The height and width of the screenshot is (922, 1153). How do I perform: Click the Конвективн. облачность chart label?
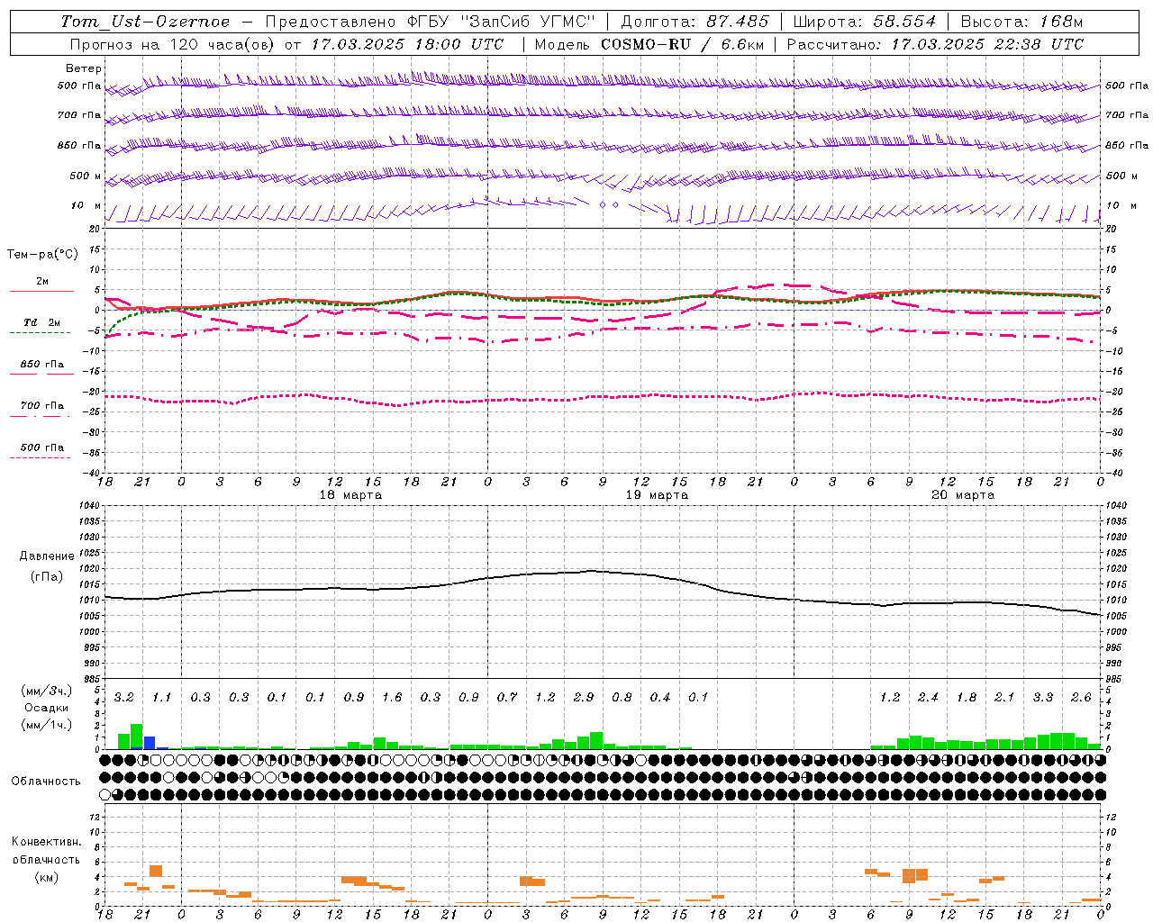pos(46,851)
